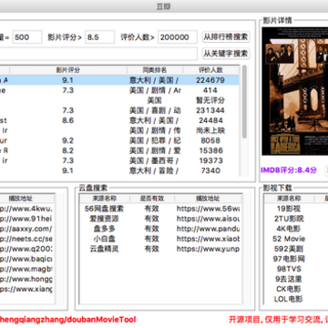Image resolution: width=328 pixels, height=328 pixels.
Task: Click the 意大利 / 冒险 / cell
Action: 154,170
